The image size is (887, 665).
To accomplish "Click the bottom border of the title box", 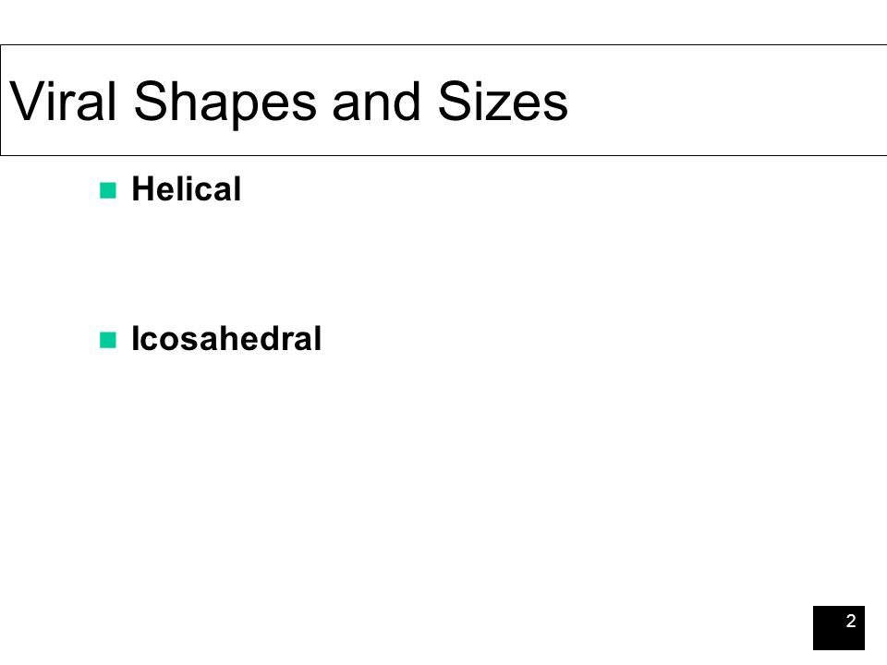I will coord(443,155).
